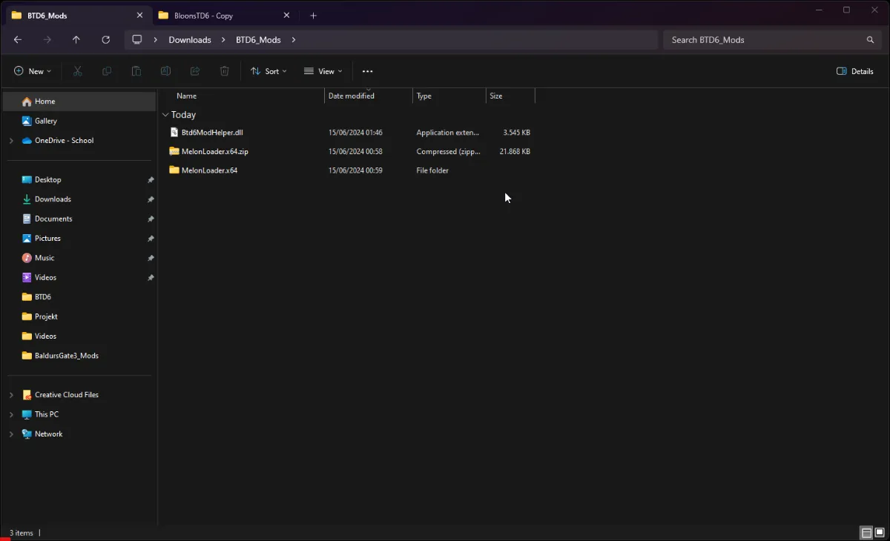Navigate up one folder level
The width and height of the screenshot is (890, 541).
click(76, 39)
